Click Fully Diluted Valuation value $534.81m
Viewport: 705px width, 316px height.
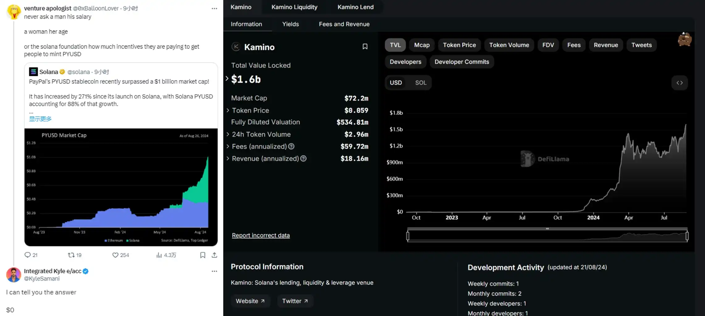[352, 122]
